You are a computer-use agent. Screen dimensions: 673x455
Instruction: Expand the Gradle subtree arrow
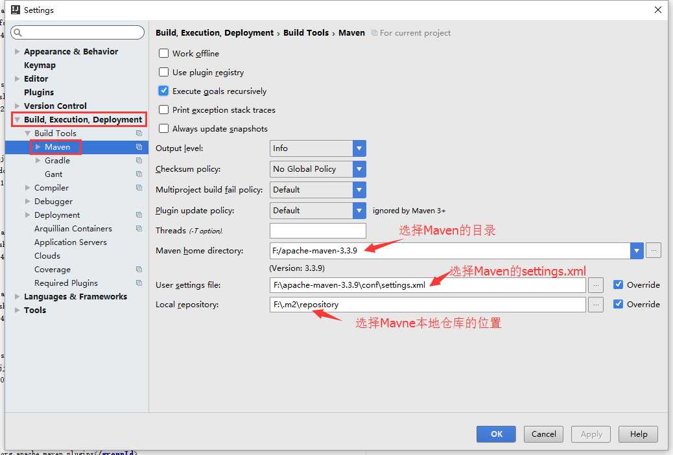(38, 161)
